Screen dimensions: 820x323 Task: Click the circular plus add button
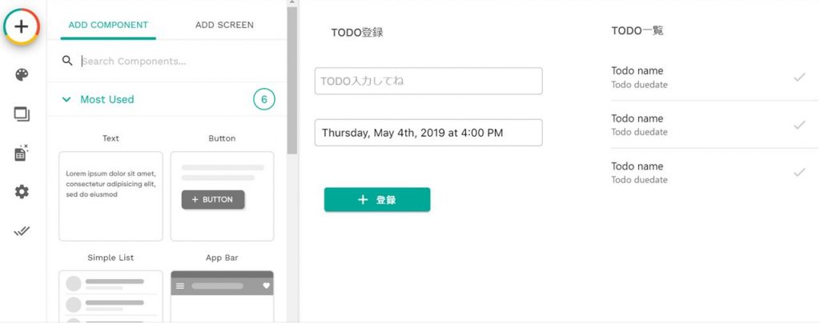[22, 26]
